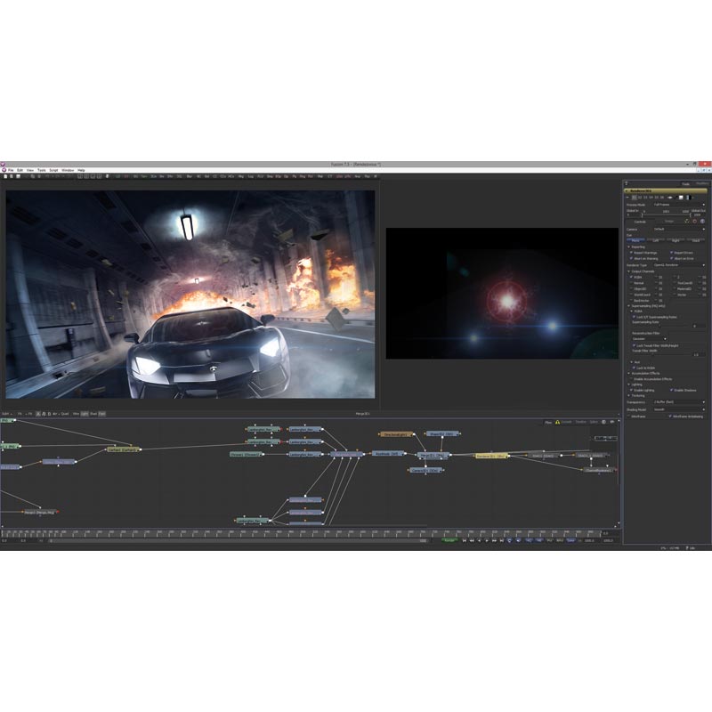Toggle the Report Warnings checkbox
Image resolution: width=712 pixels, height=712 pixels.
pos(630,253)
